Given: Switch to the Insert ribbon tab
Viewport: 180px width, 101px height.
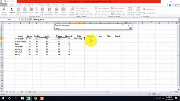Looking at the screenshot, I should (19, 5).
